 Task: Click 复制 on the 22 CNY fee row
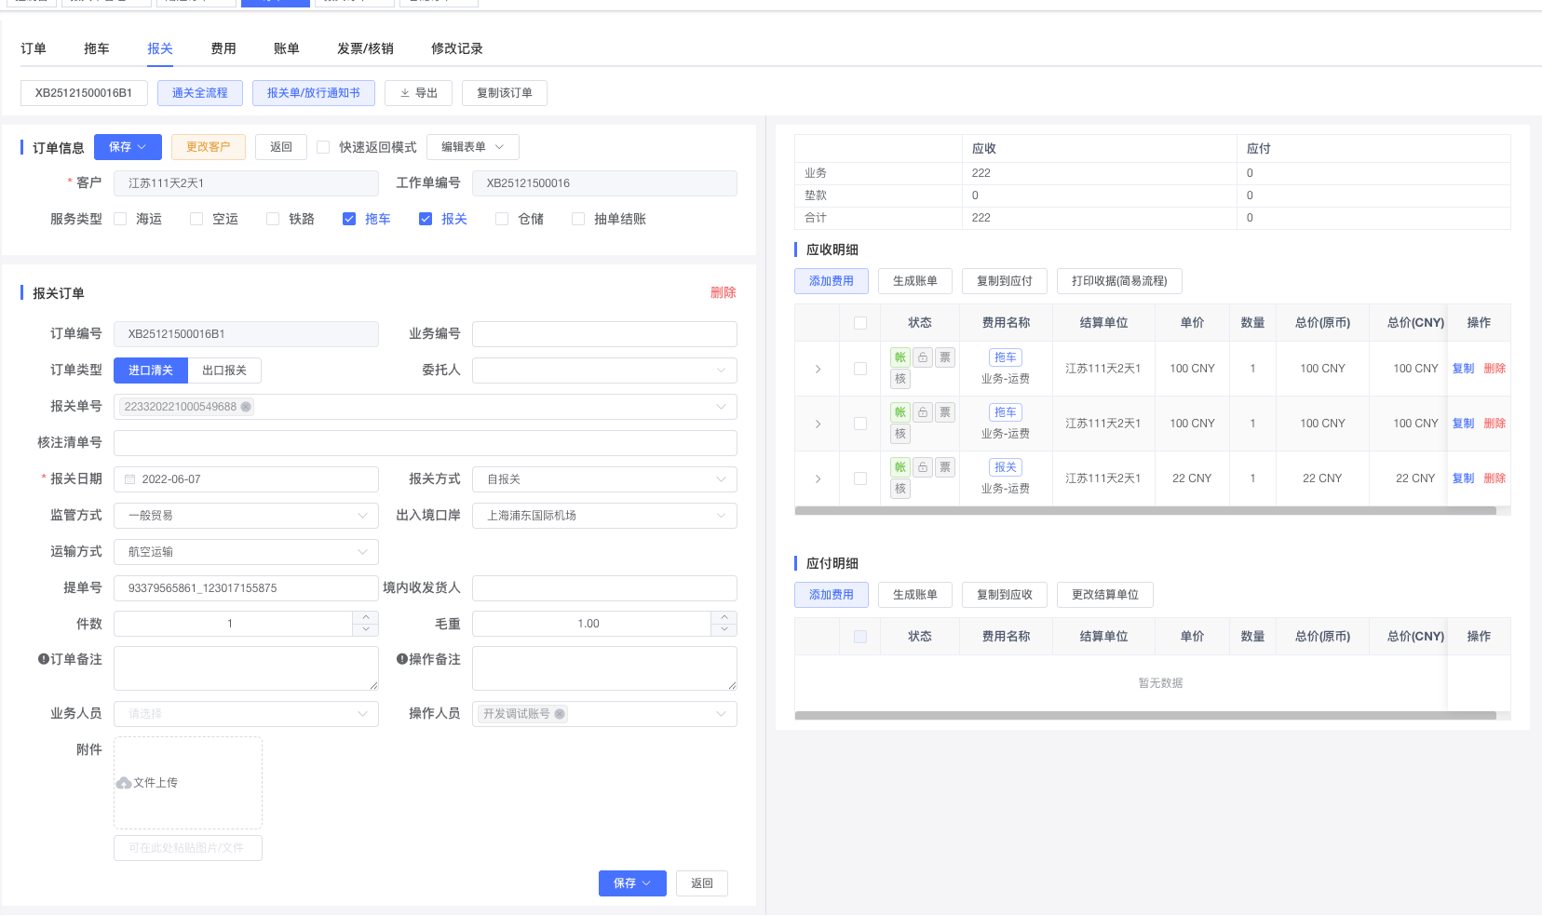(1463, 478)
